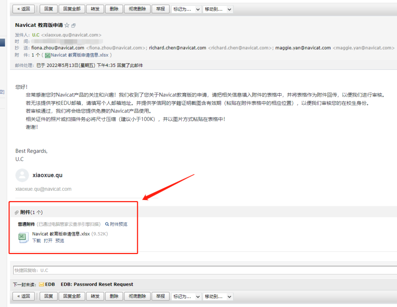Image resolution: width=397 pixels, height=307 pixels.
Task: Click 预览 under the attachment
Action: [60, 240]
